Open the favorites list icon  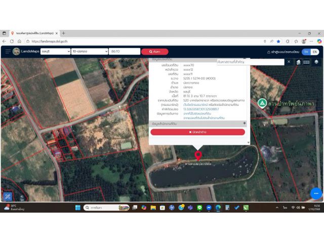[x=296, y=42]
